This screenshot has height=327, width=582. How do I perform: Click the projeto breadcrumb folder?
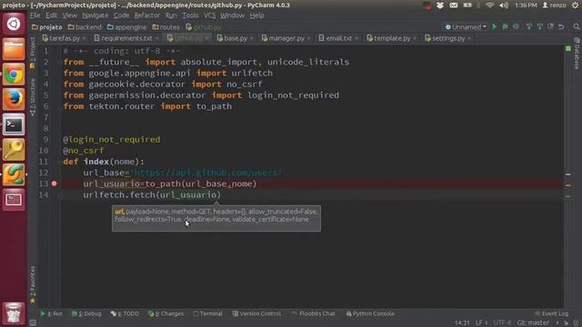(46, 27)
